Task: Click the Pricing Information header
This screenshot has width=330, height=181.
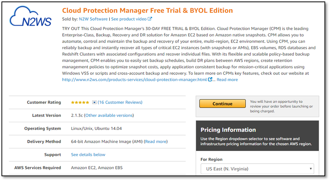Action: (228, 130)
